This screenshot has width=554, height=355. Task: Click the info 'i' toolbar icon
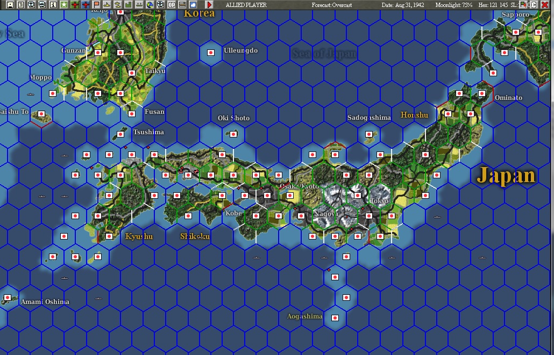click(53, 5)
